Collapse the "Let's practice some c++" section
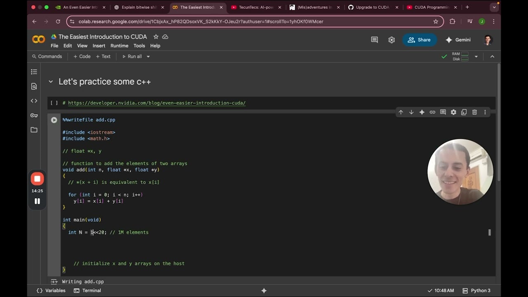This screenshot has width=528, height=297. (51, 82)
